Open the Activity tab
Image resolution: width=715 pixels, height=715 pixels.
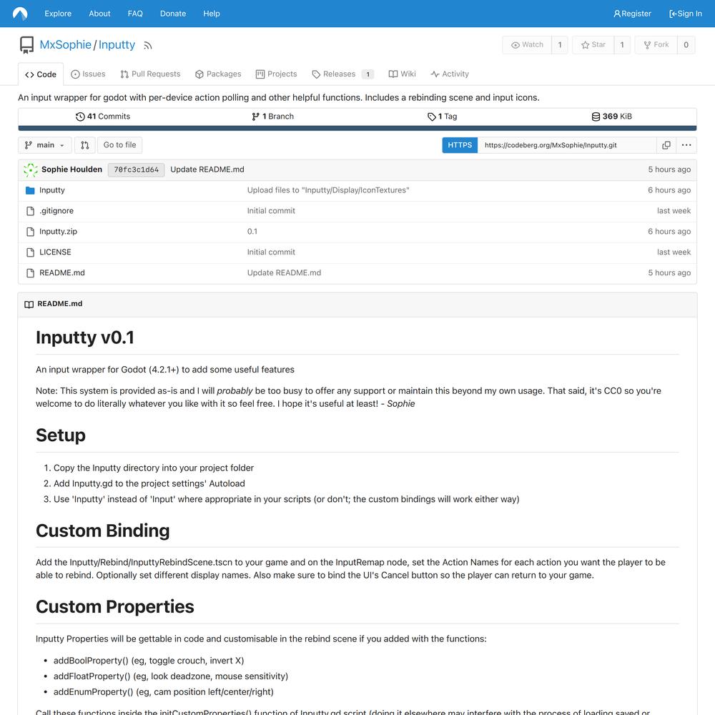pyautogui.click(x=450, y=74)
